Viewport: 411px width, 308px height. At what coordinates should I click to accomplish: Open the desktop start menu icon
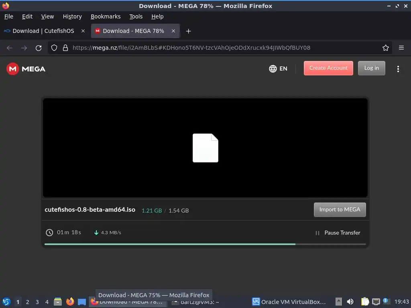(6, 302)
